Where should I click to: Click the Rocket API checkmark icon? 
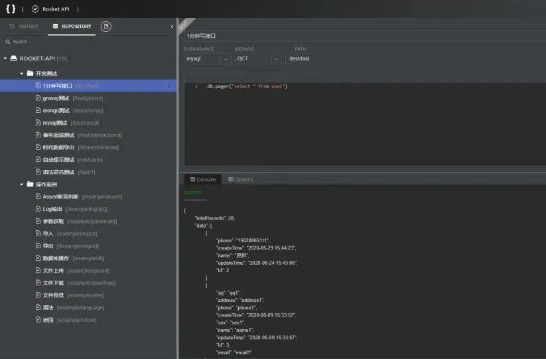[x=35, y=9]
